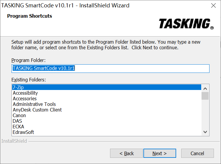221x164 pixels.
Task: Click the Existing Folders scrollbar thumb
Action: tap(205, 96)
